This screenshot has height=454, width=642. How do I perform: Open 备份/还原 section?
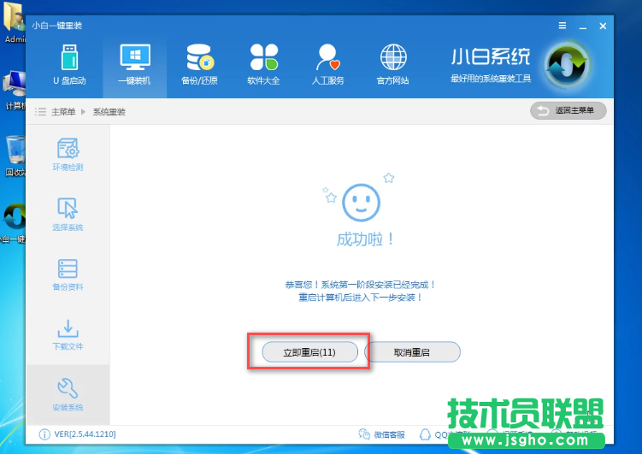coord(199,65)
